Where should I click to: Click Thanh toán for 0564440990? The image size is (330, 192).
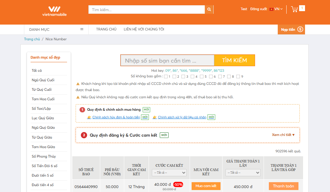coord(283,186)
